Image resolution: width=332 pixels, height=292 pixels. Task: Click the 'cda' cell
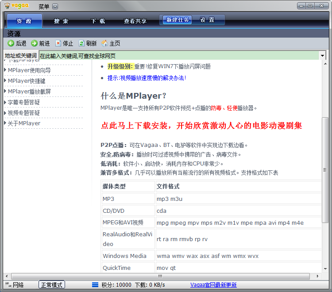point(239,211)
